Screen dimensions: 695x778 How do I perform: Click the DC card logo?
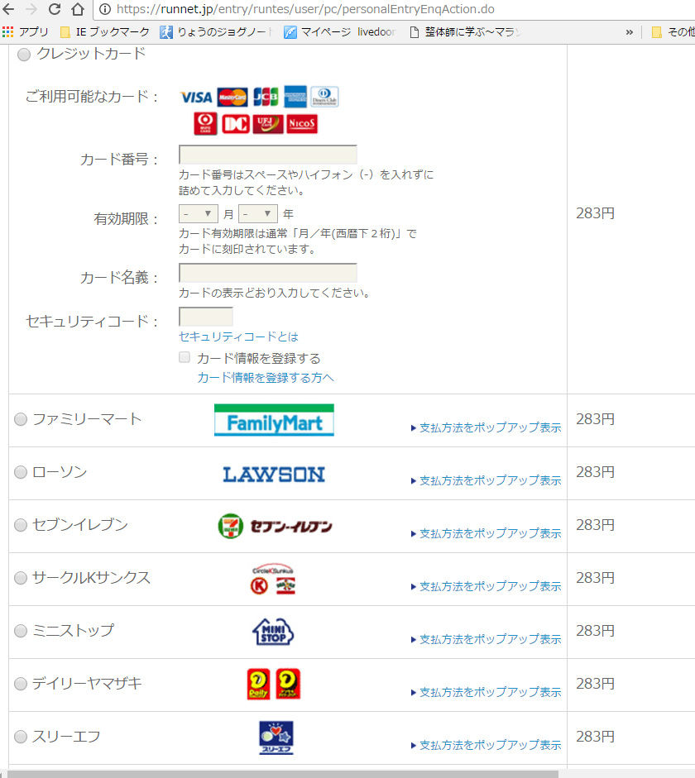pyautogui.click(x=235, y=124)
